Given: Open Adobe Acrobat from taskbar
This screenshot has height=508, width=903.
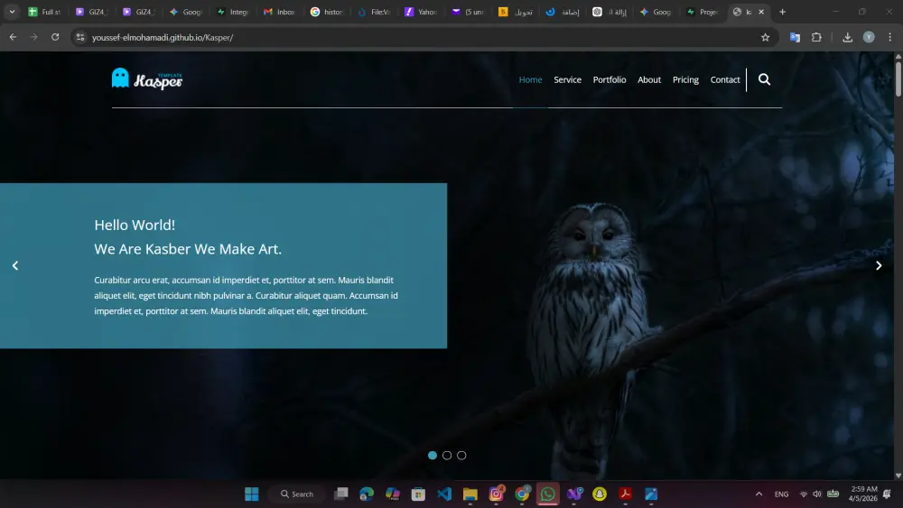Looking at the screenshot, I should coord(626,494).
